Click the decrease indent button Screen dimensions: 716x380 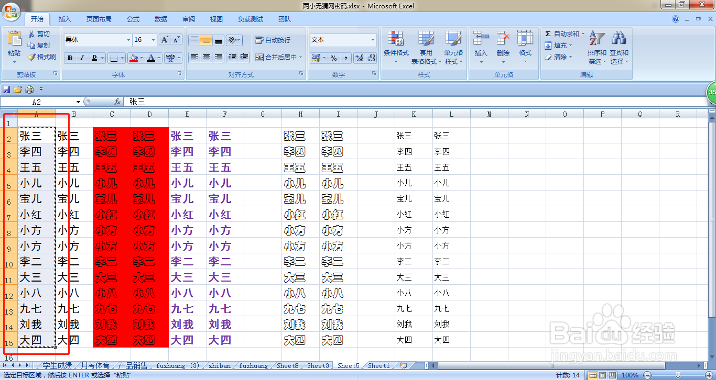231,58
